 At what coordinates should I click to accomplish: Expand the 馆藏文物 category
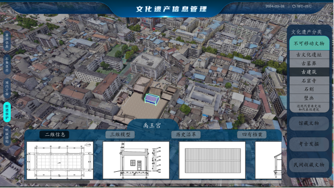point(309,123)
